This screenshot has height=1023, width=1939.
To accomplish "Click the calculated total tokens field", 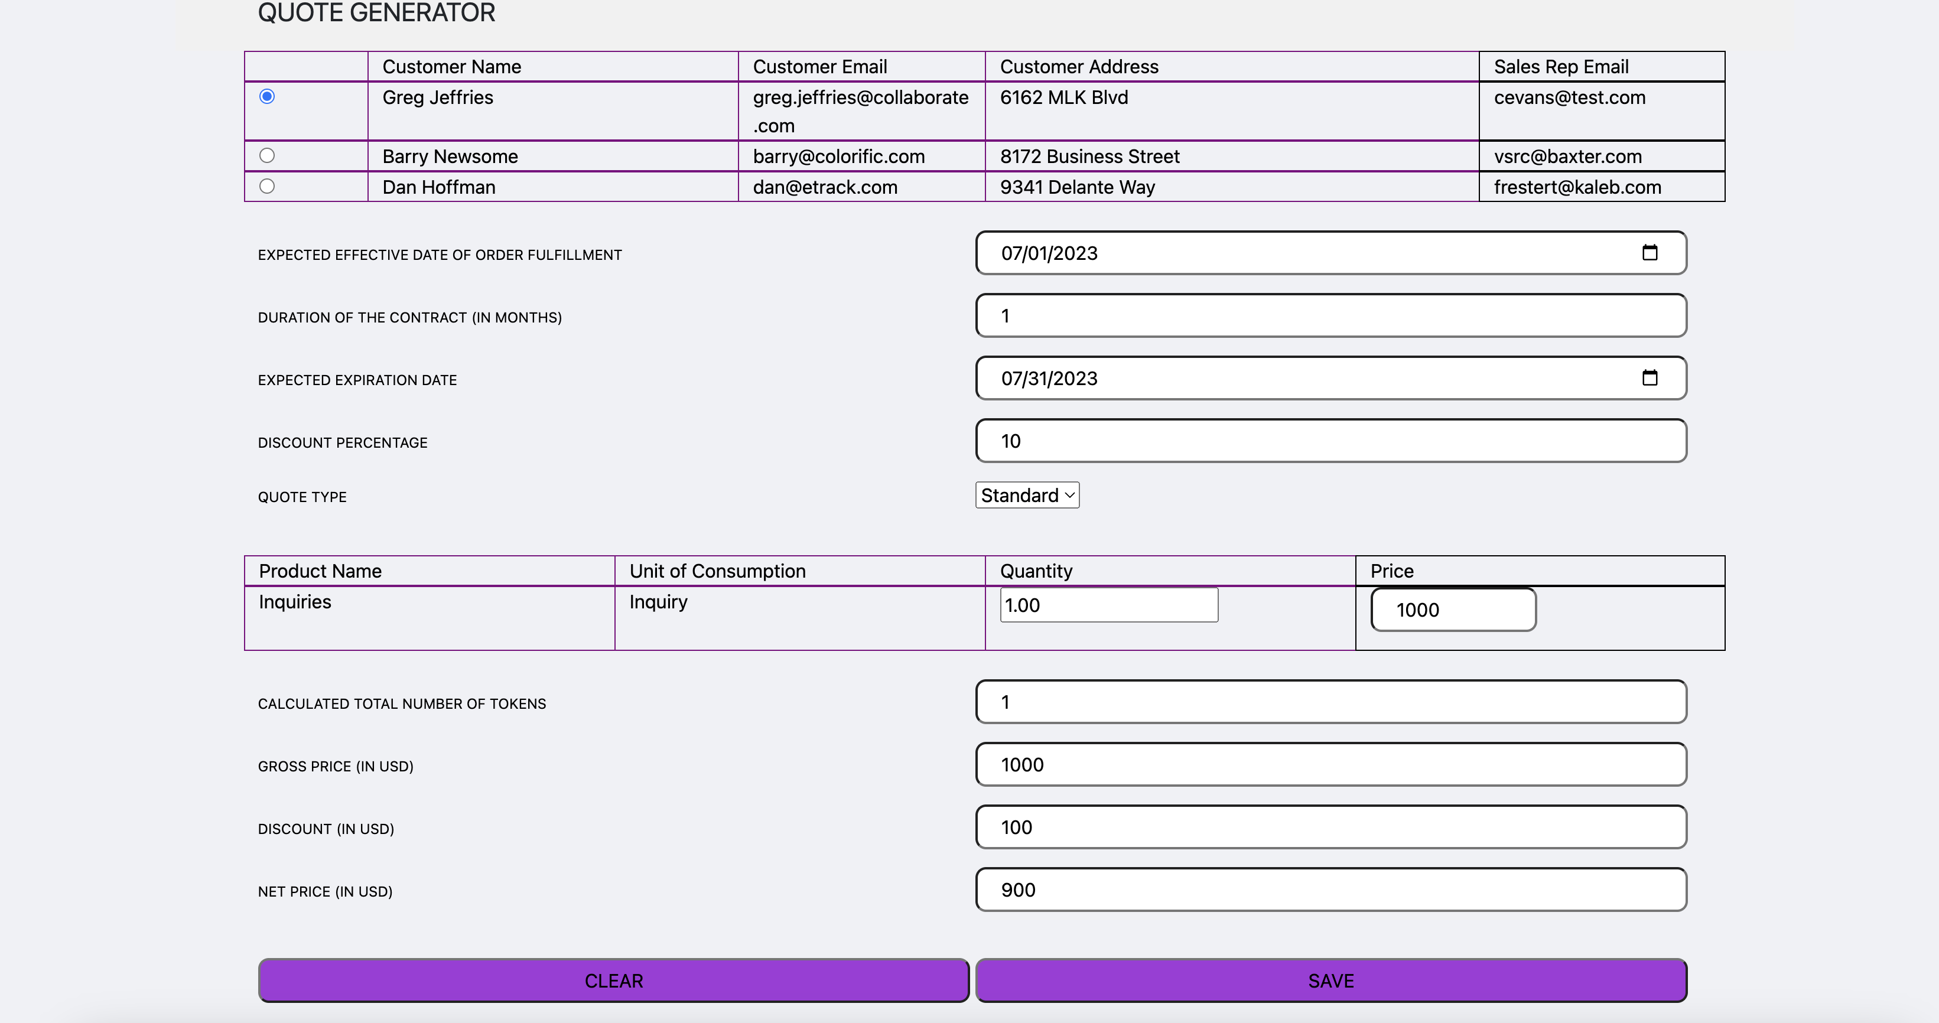I will click(1330, 702).
